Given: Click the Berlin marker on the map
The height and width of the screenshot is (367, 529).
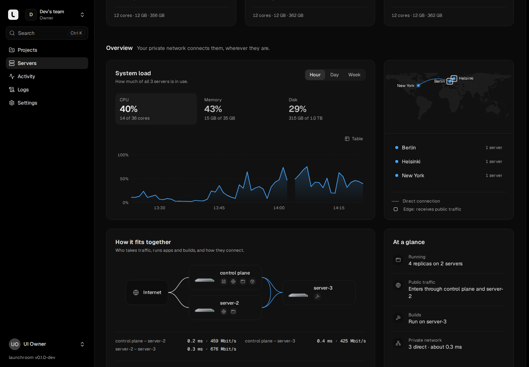Looking at the screenshot, I should click(450, 81).
